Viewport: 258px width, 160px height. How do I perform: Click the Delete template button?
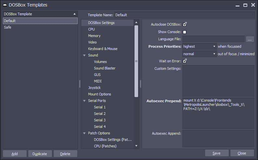[x=65, y=154]
